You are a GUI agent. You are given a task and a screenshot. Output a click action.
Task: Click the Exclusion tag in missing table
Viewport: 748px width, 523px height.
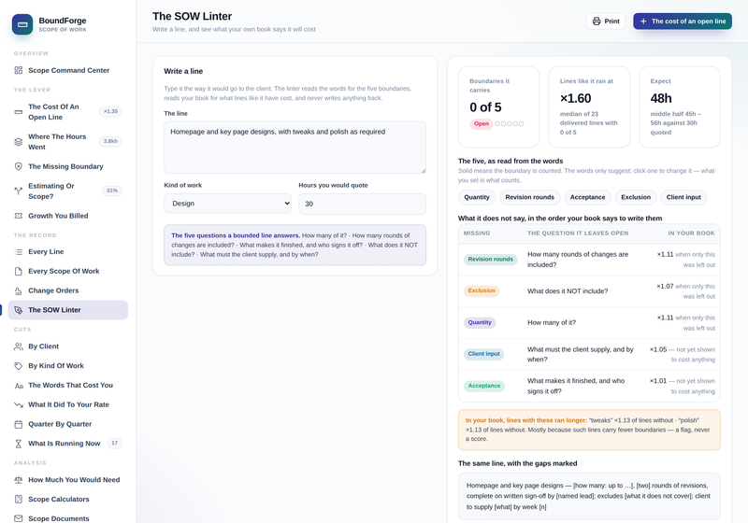click(482, 290)
